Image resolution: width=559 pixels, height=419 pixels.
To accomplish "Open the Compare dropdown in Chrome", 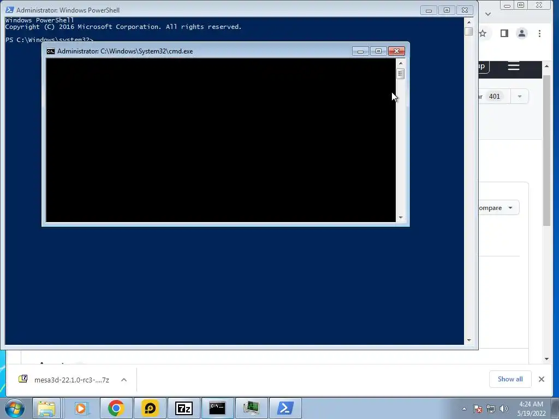I will [x=499, y=208].
